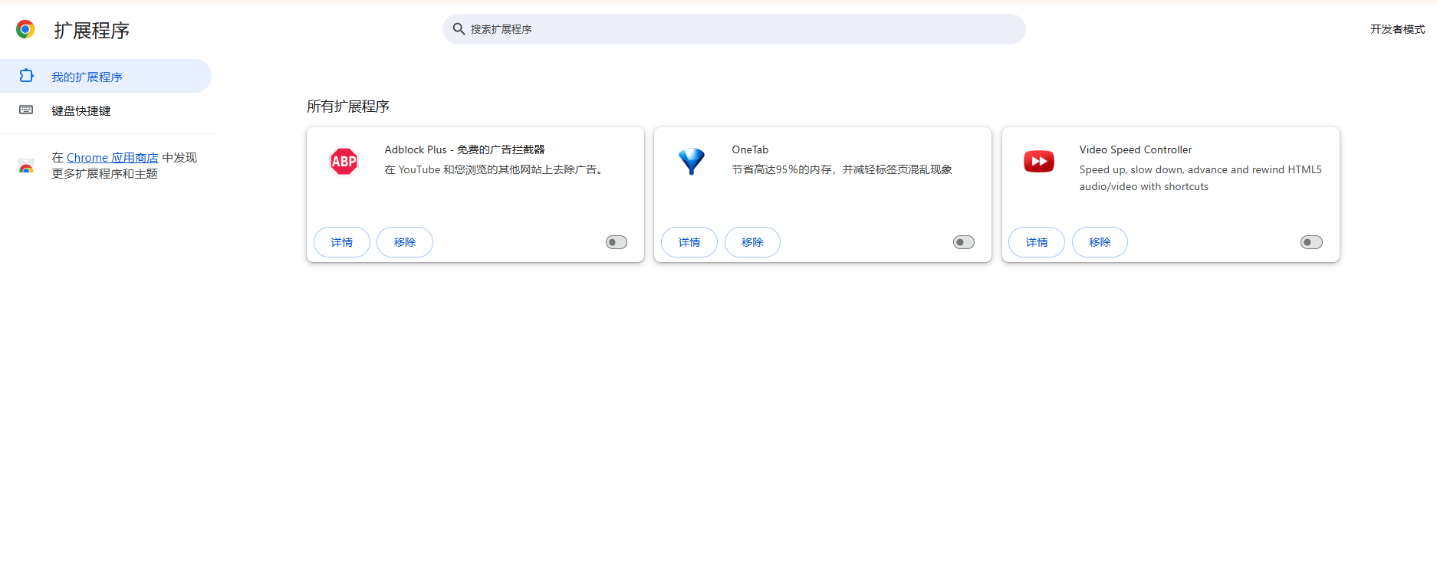Click the 所有扩展程序 heading
Image resolution: width=1437 pixels, height=571 pixels.
(348, 106)
